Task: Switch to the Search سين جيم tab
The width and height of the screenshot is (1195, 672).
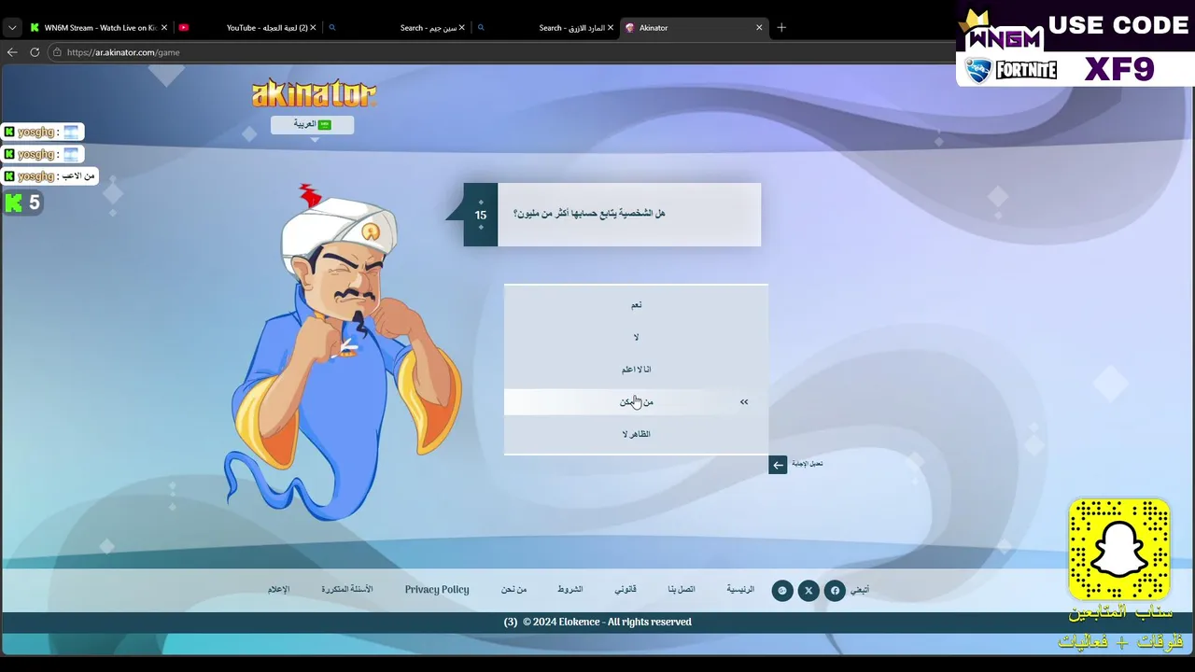Action: [397, 28]
